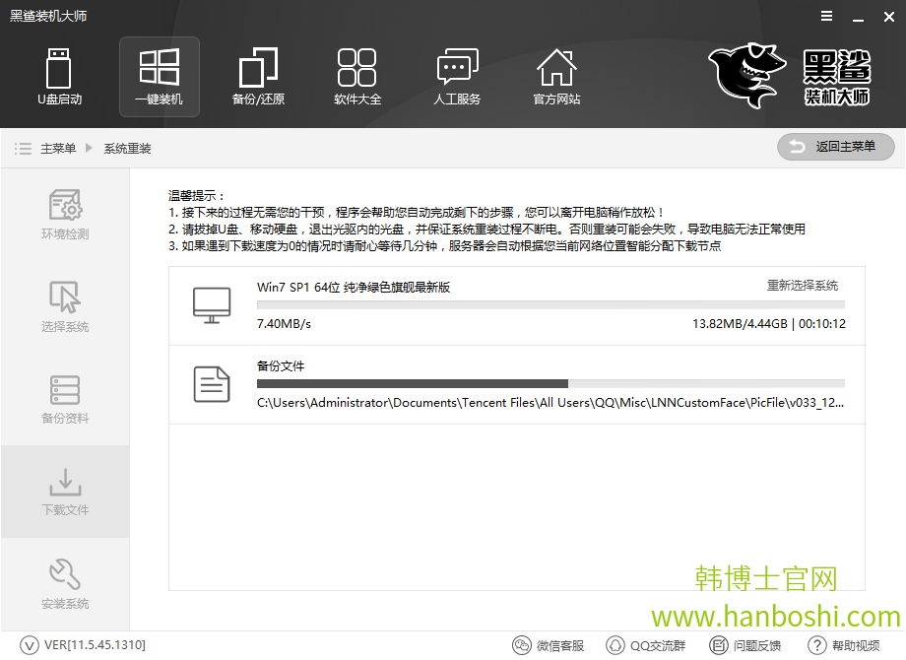Select the U盘启动 tool

(x=59, y=77)
